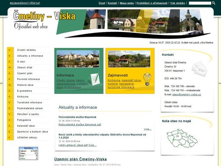
Task: Click the search magnifier icon
Action: [214, 3]
